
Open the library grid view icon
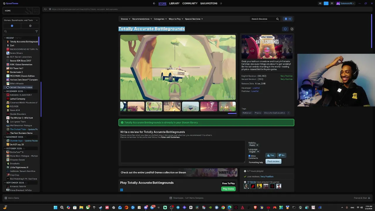click(x=36, y=11)
